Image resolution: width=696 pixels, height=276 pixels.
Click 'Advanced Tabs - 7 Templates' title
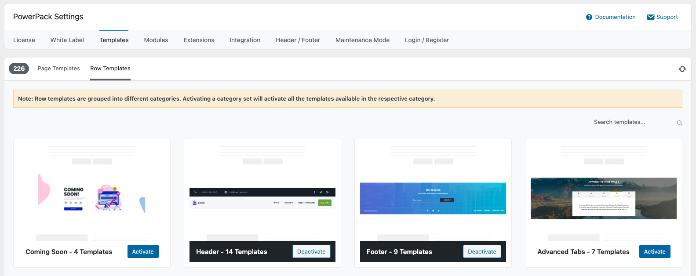(583, 252)
